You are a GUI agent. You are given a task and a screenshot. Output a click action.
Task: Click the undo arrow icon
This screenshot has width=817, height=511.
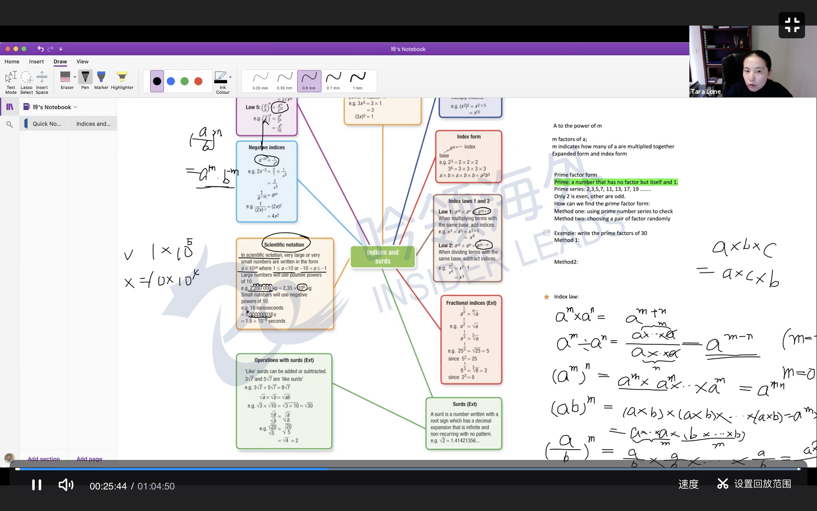pyautogui.click(x=41, y=49)
